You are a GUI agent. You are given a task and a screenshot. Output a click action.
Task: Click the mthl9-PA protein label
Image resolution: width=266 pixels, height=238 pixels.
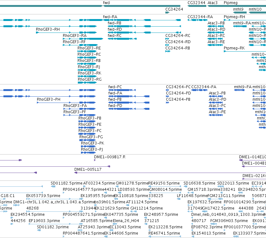tap(243, 87)
